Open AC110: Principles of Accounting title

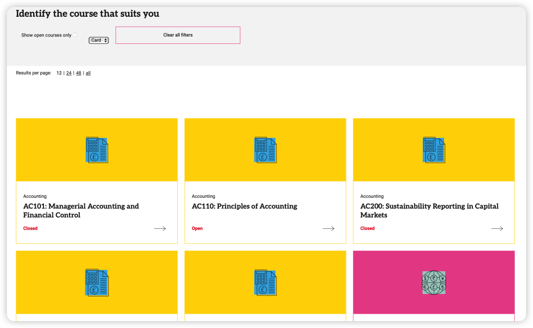point(244,206)
